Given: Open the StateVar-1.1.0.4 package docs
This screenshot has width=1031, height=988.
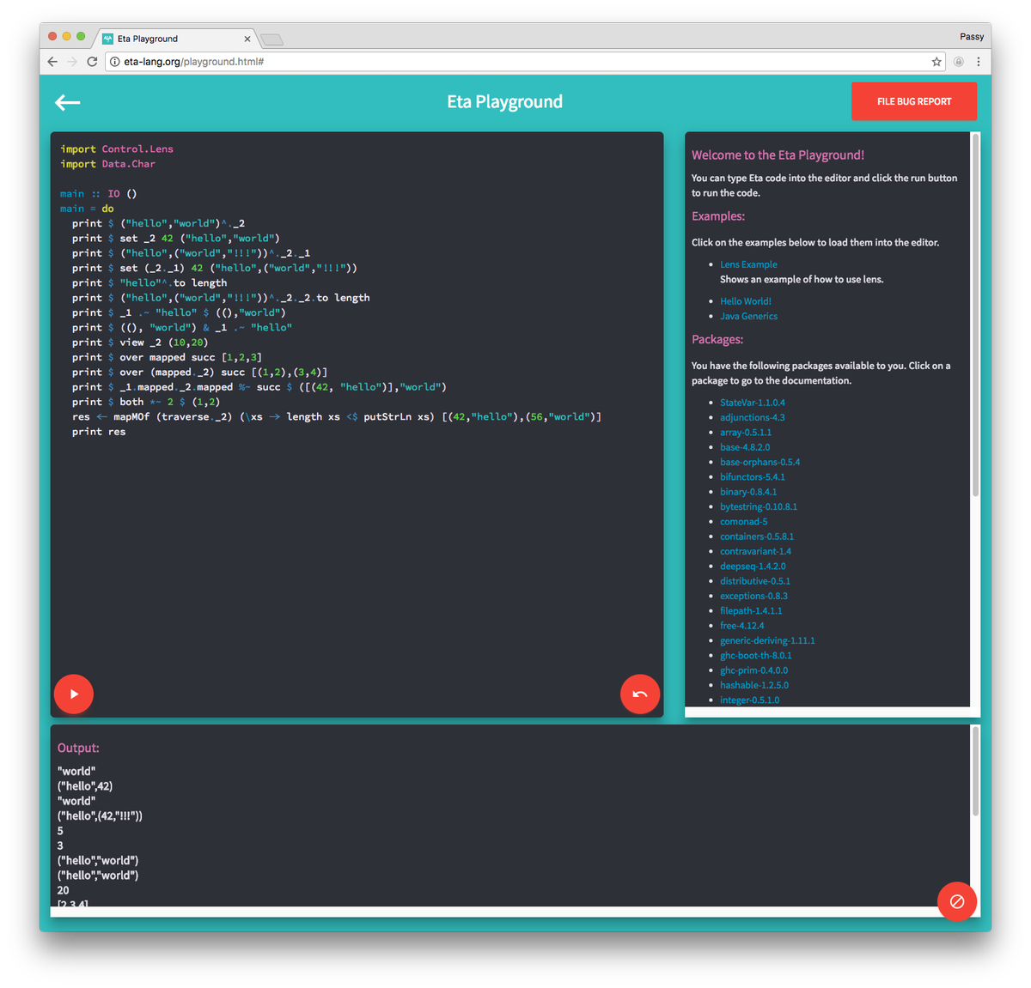Looking at the screenshot, I should pos(753,403).
